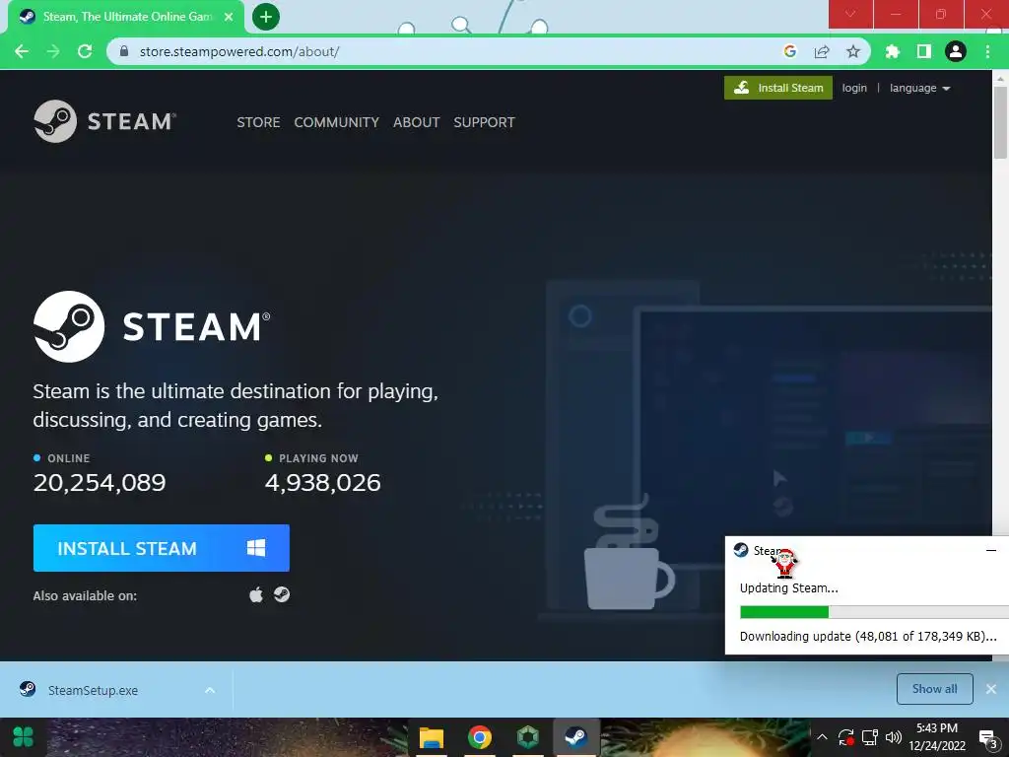Click the playing now count 4,938,026

pos(323,482)
